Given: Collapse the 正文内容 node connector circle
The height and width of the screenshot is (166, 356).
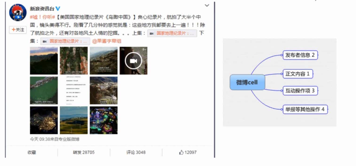Looking at the screenshot, I should 282,74.
